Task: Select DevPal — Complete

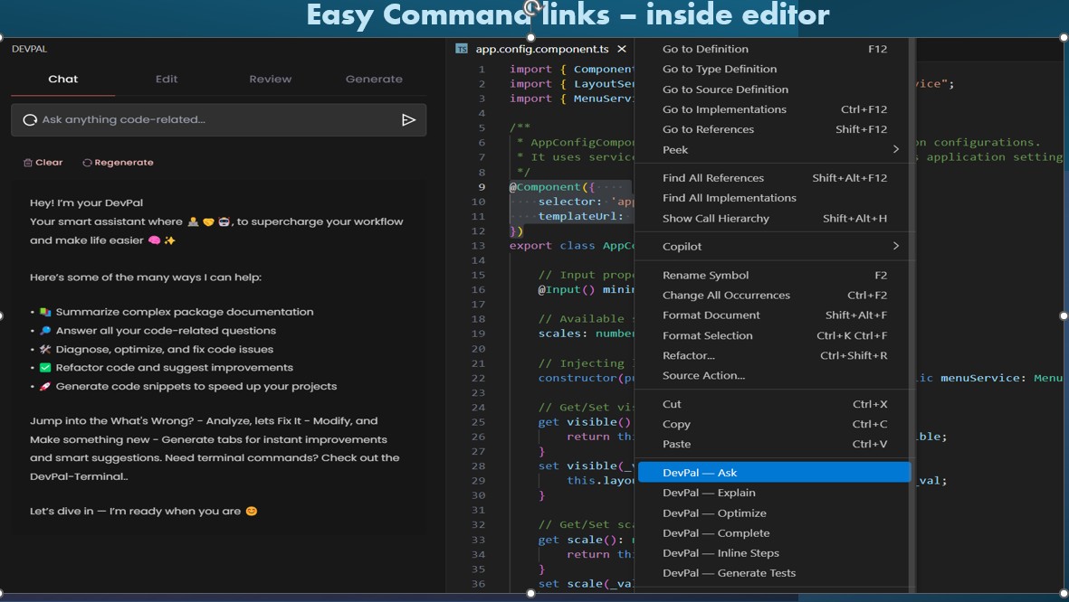Action: [775, 532]
